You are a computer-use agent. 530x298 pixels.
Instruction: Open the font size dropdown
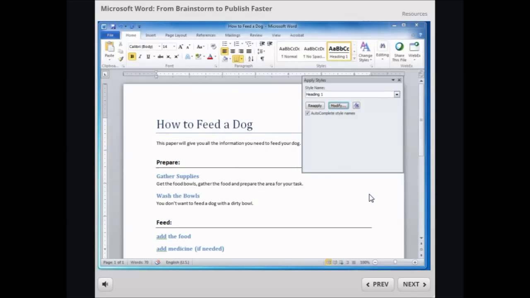(x=174, y=47)
